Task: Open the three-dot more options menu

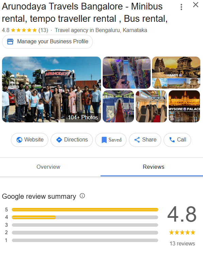Action: point(181,7)
